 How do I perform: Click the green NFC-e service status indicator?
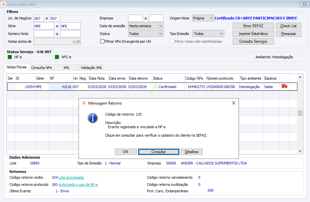coord(57,57)
